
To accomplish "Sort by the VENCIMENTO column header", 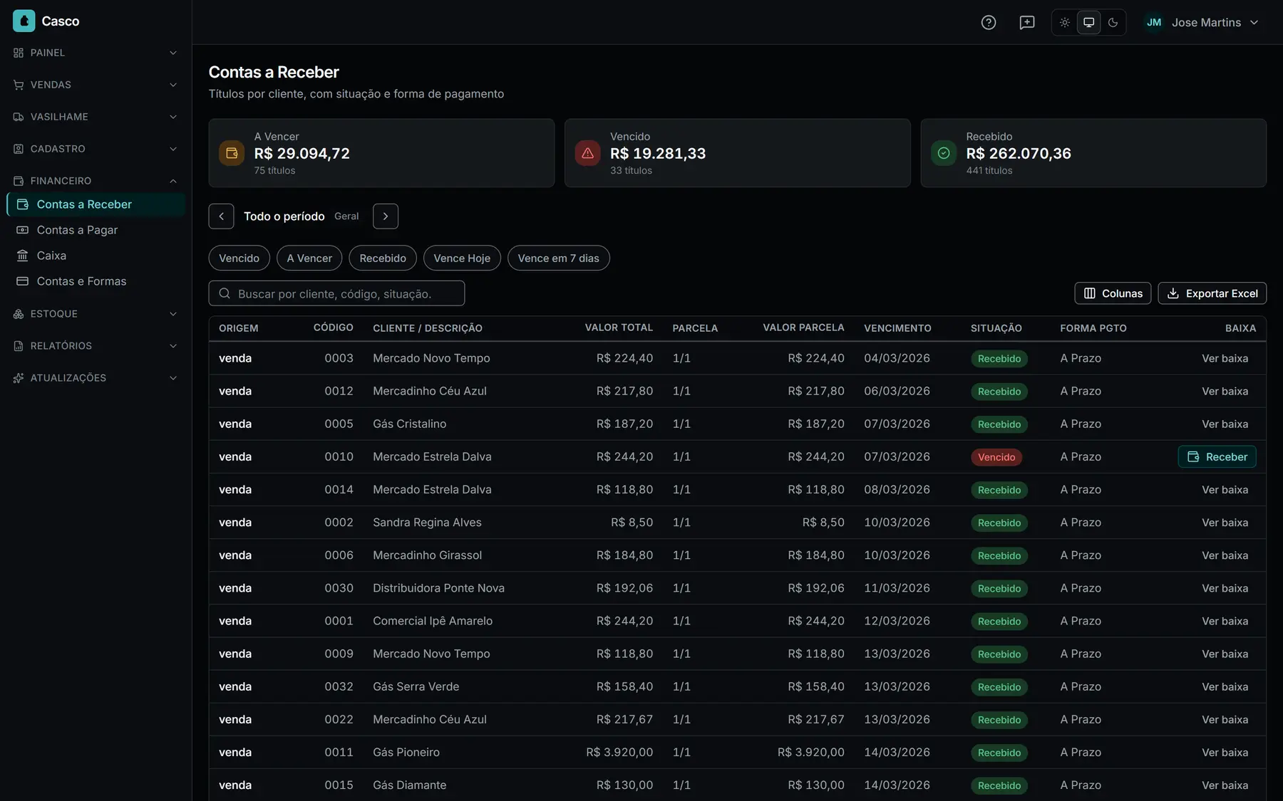I will click(897, 328).
